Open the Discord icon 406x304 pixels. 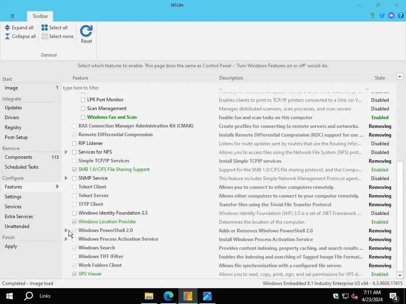pyautogui.click(x=391, y=15)
